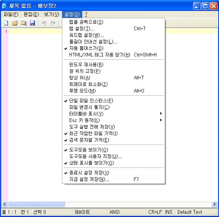The image size is (219, 217).
Task: Click the Open folder toolbar icon
Action: 15,23
